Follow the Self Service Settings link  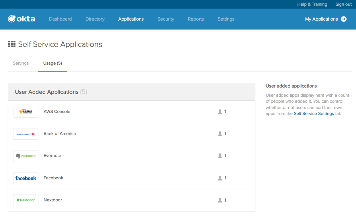(x=314, y=114)
